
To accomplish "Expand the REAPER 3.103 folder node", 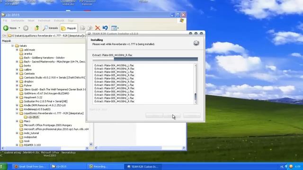I will (x=17, y=145).
